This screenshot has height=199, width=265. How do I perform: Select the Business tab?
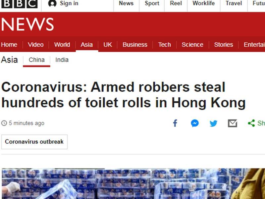(x=135, y=45)
